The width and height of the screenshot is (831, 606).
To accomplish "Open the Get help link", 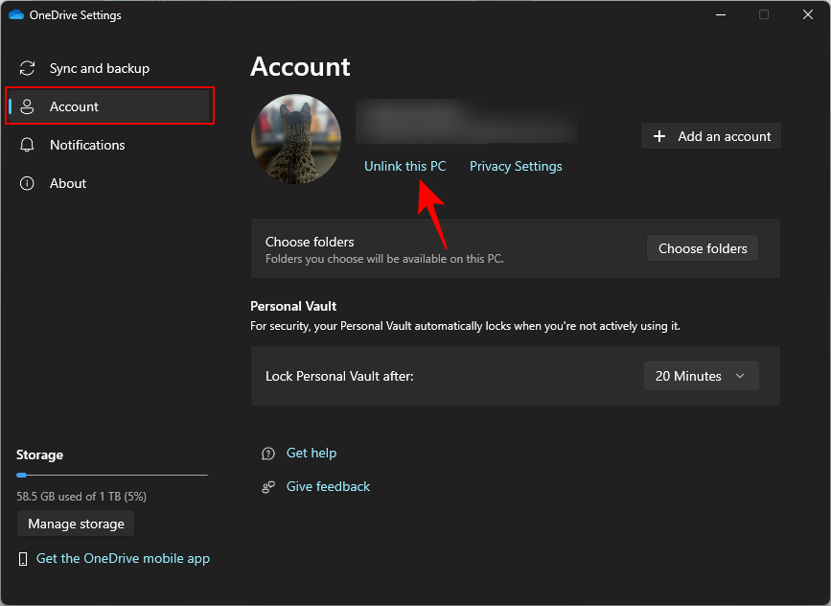I will pos(312,453).
